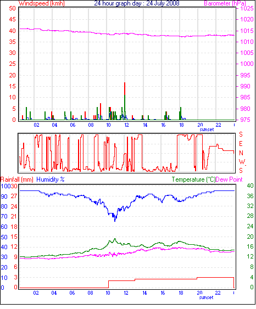Click the 40 value on temperature axis
256x309 pixels.
[250, 186]
